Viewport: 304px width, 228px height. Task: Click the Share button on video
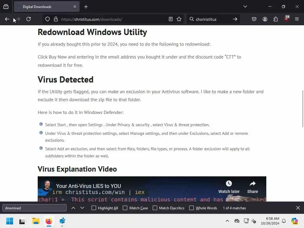(x=252, y=187)
